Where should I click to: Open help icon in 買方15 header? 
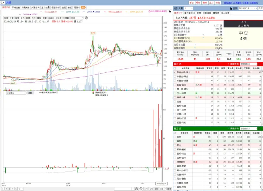pyautogui.click(x=228, y=64)
